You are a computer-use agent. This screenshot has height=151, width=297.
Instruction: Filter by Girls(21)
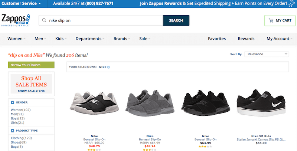[17, 122]
